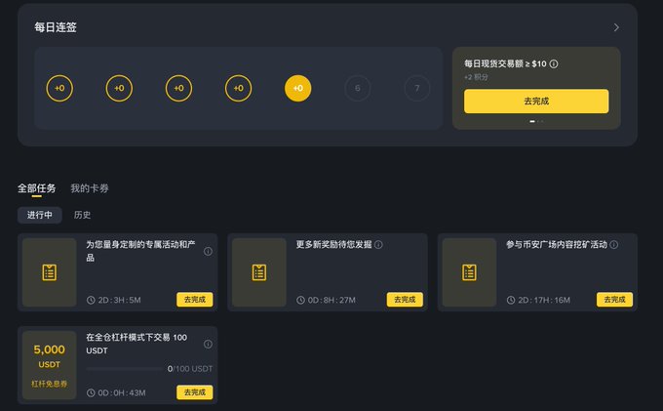Click the 2D:3H:5M countdown clock icon
This screenshot has width=663, height=411.
click(91, 300)
